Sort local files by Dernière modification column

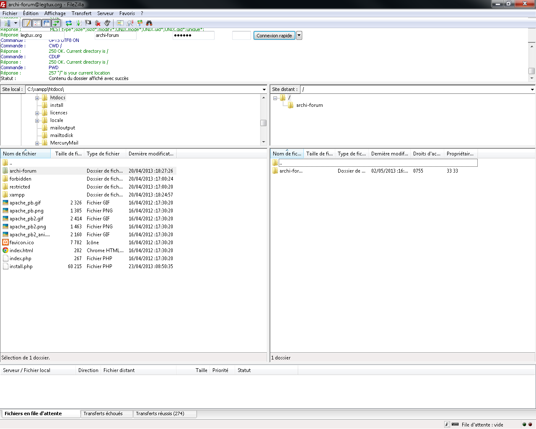click(151, 154)
